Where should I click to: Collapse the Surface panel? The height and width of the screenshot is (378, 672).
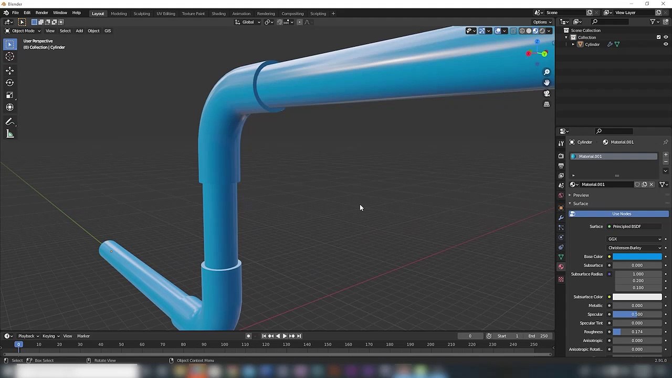(x=580, y=204)
